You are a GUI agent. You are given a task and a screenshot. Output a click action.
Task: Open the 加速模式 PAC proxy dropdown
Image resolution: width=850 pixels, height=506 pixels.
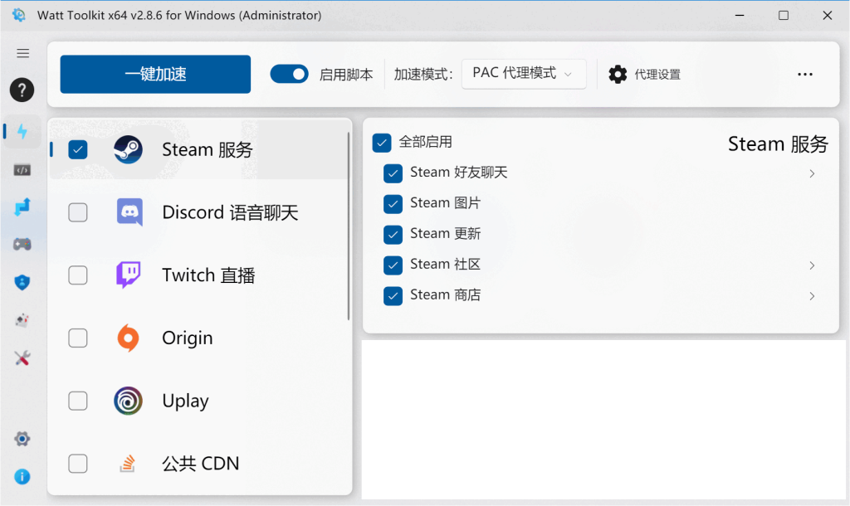click(x=524, y=74)
